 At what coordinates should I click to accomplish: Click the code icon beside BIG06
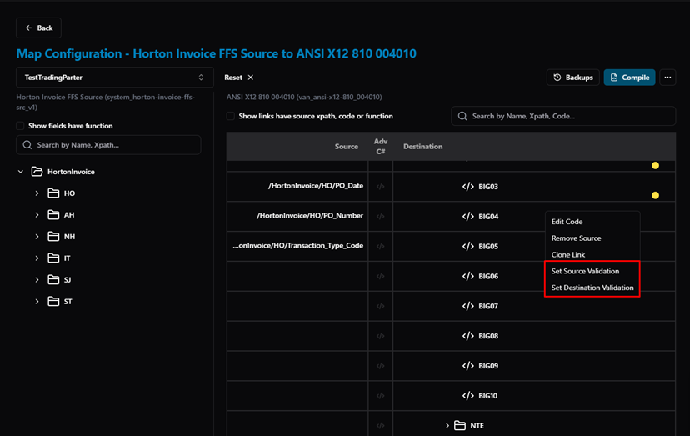coord(468,277)
